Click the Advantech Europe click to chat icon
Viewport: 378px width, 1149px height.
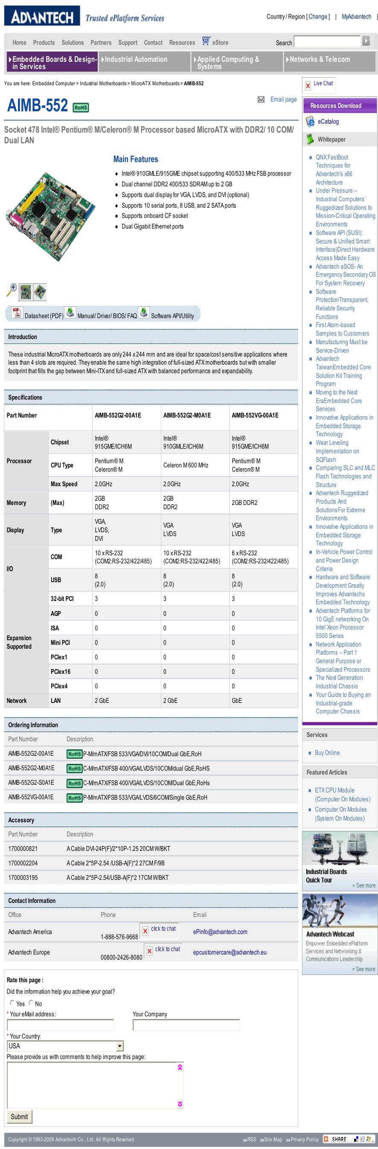pos(149,952)
